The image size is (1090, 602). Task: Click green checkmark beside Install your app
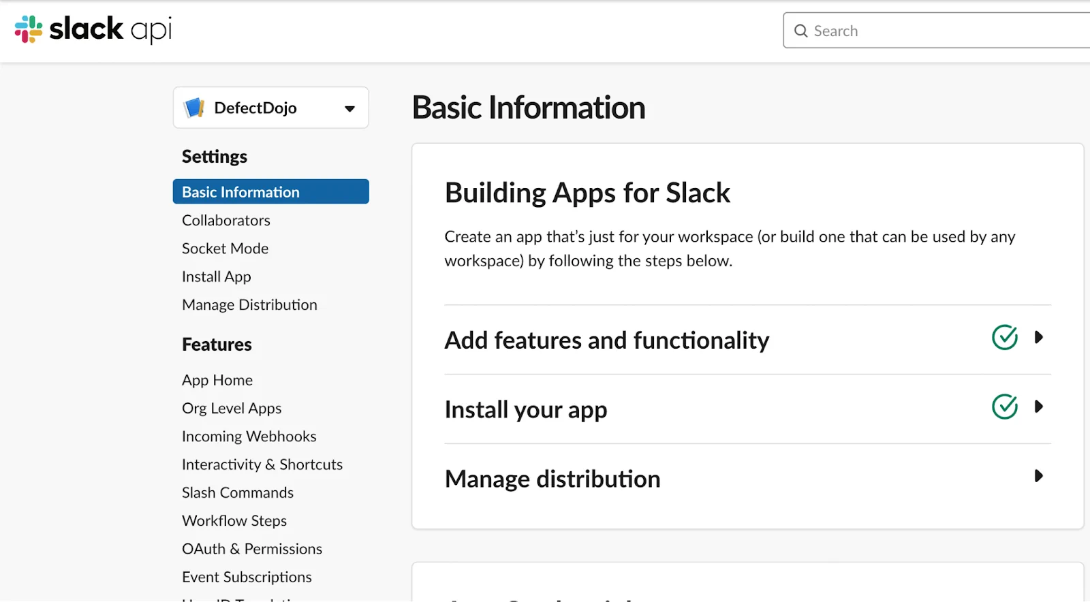tap(1004, 407)
